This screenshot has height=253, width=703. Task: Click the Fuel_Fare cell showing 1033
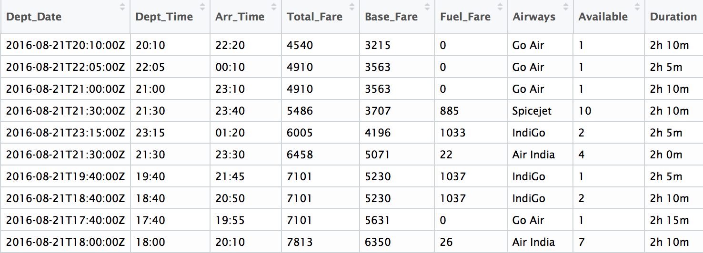pyautogui.click(x=452, y=133)
